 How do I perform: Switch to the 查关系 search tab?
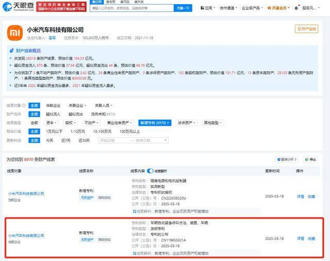point(139,2)
